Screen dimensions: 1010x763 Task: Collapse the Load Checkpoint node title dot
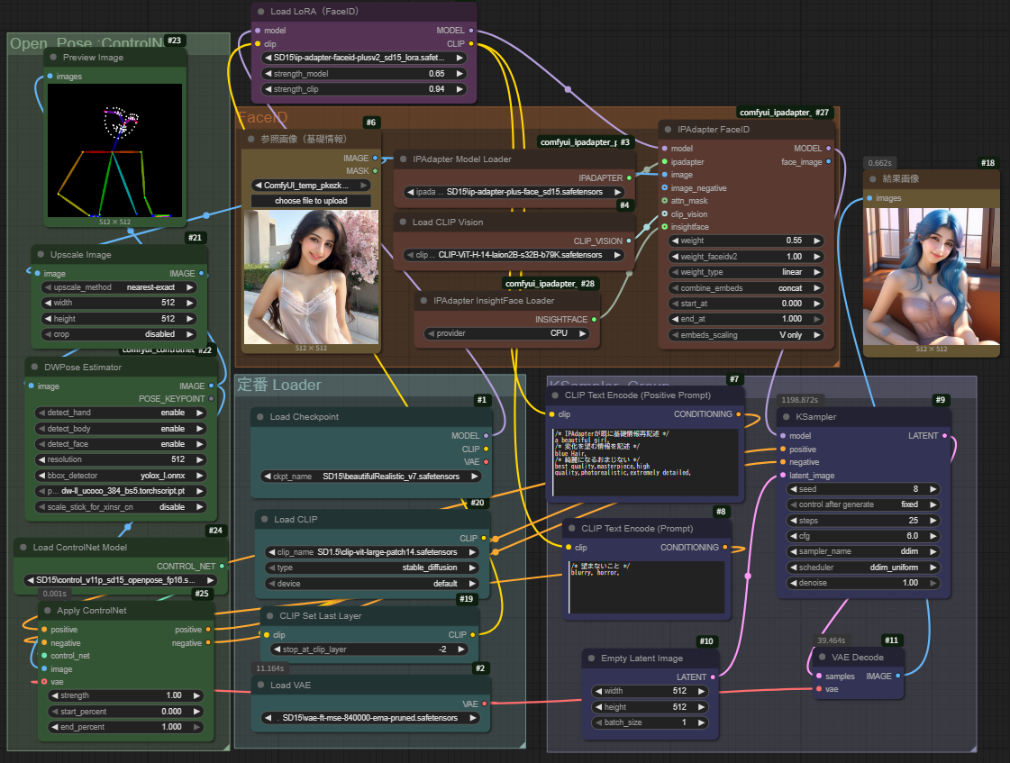pos(259,417)
